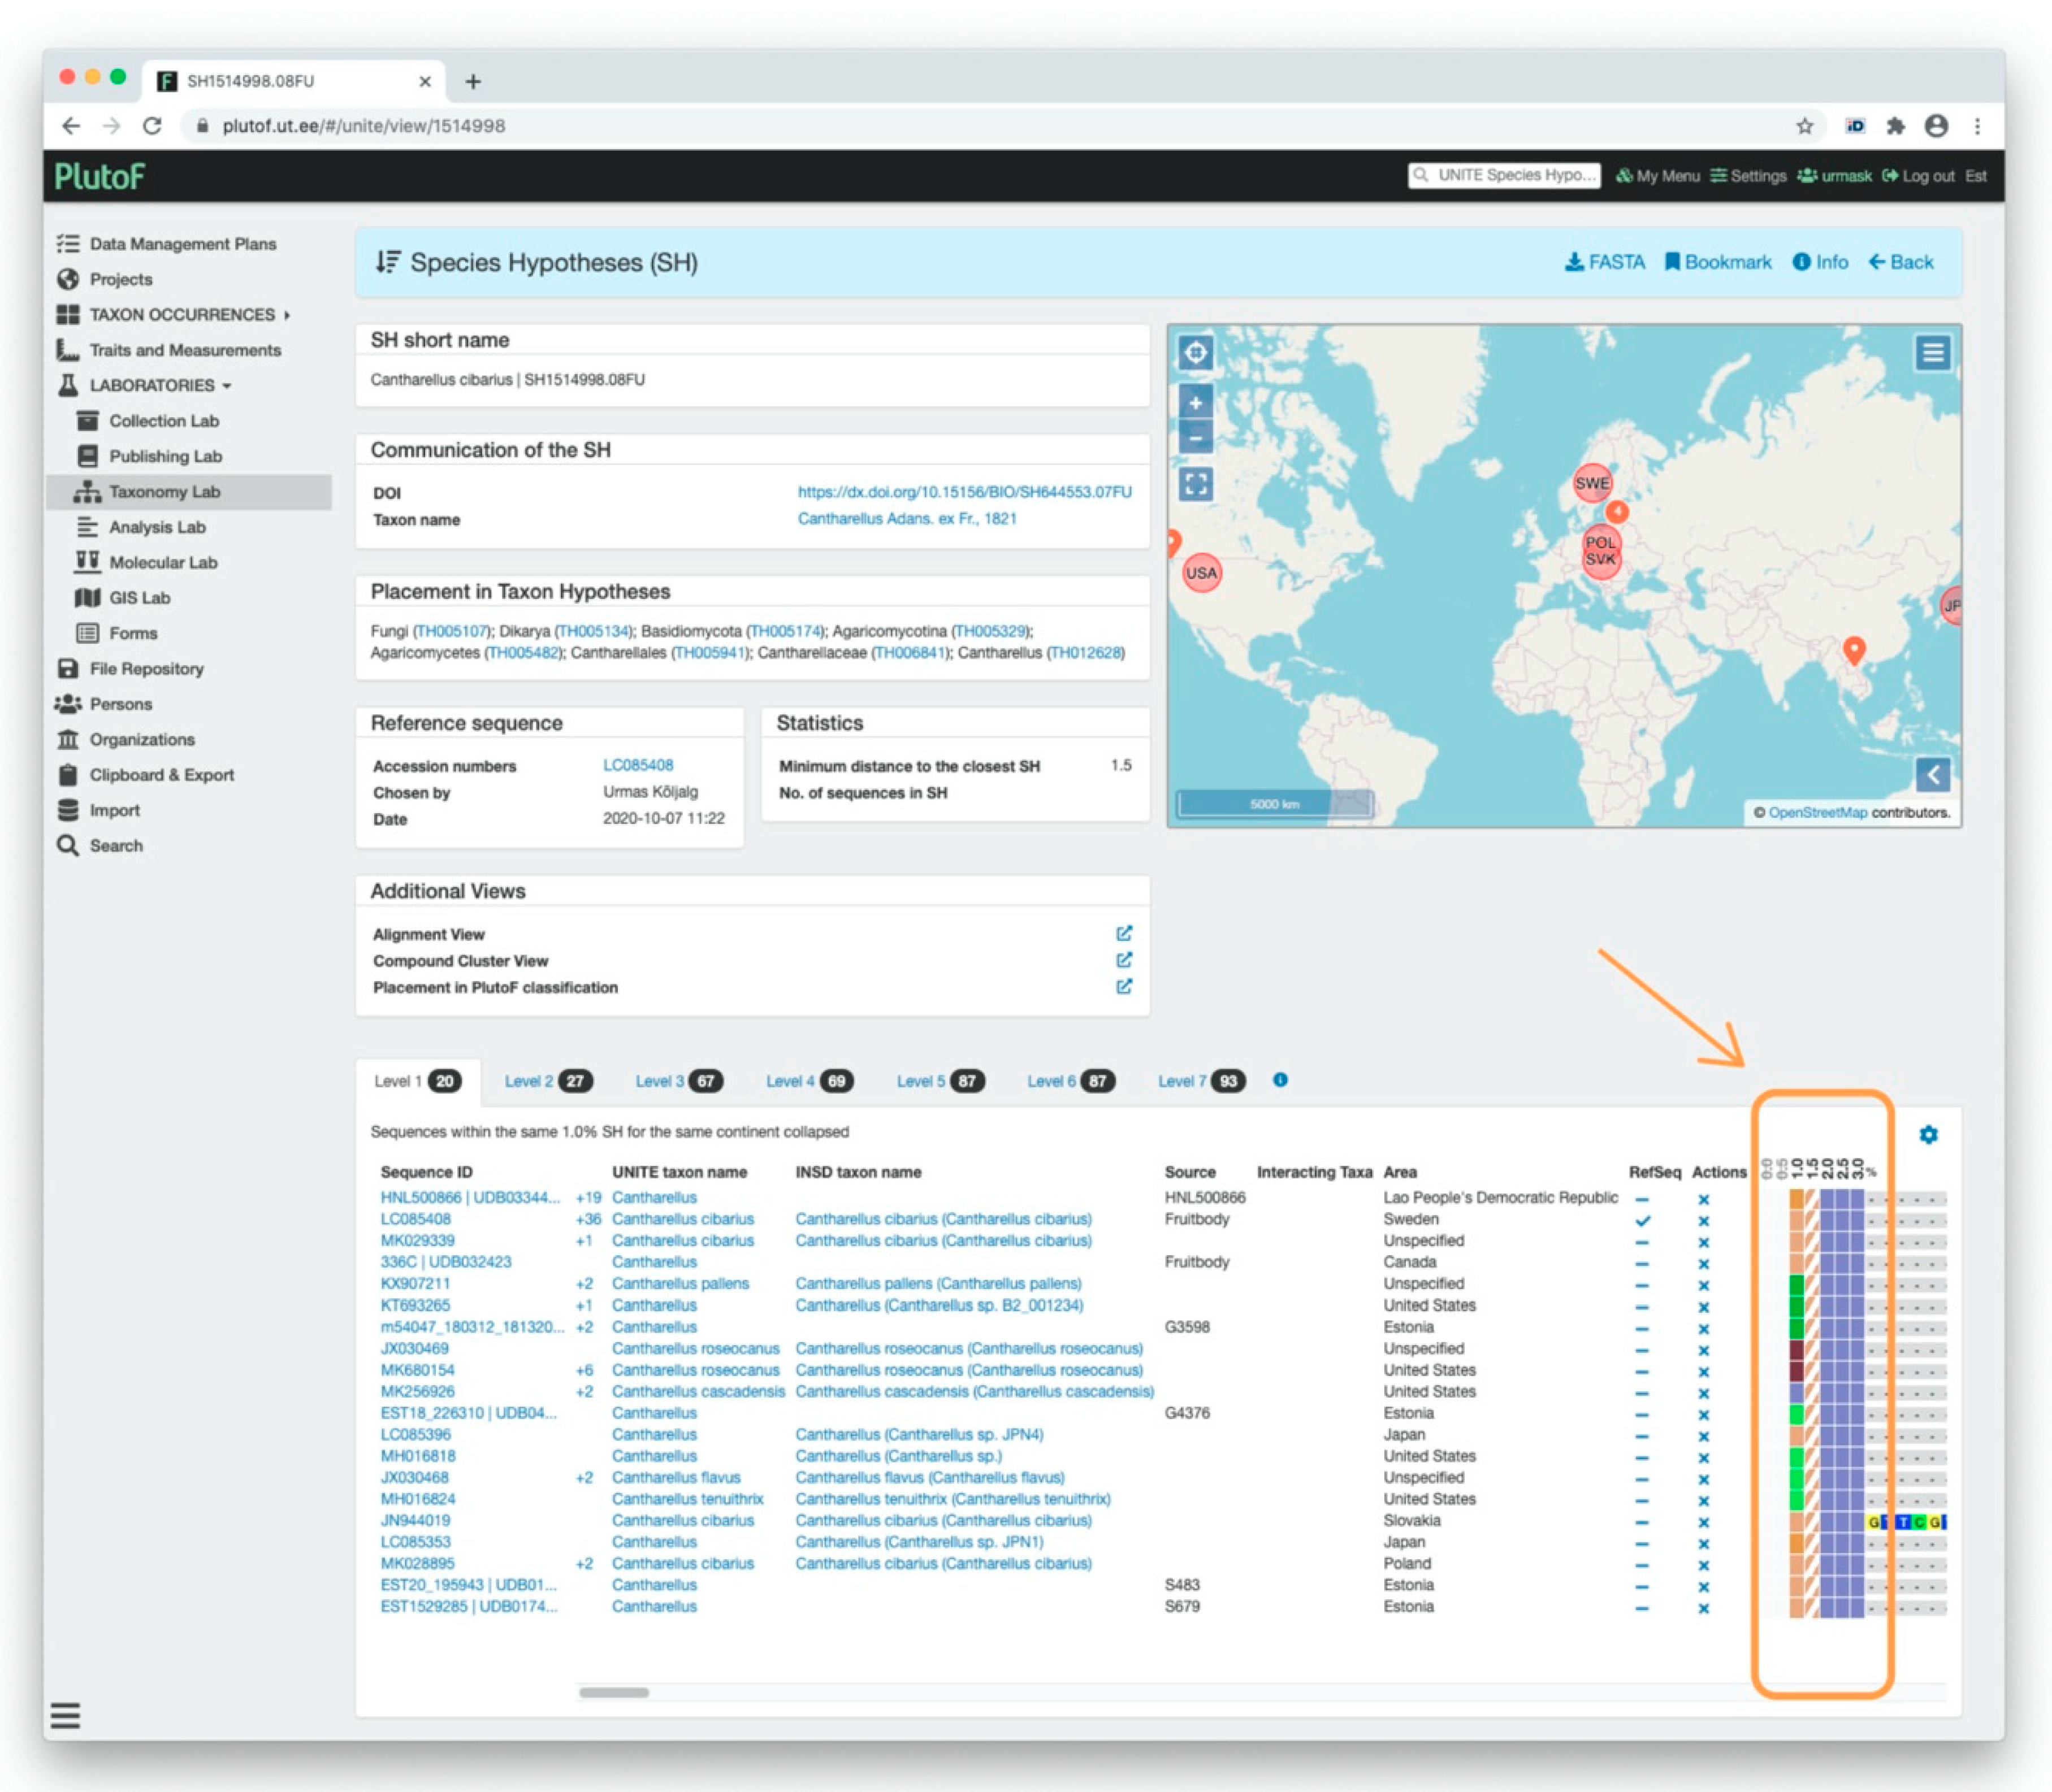Click the map locate-position crosshair icon

click(1196, 352)
